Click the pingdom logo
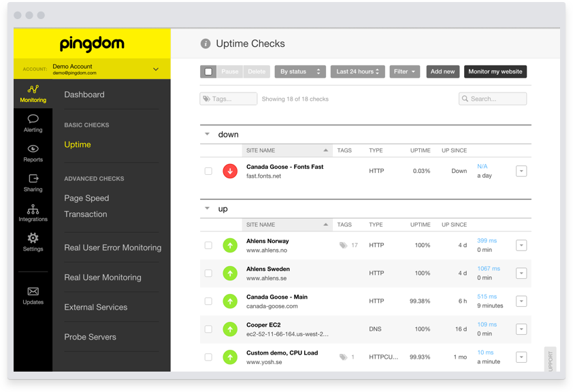Image resolution: width=573 pixels, height=392 pixels. click(92, 44)
